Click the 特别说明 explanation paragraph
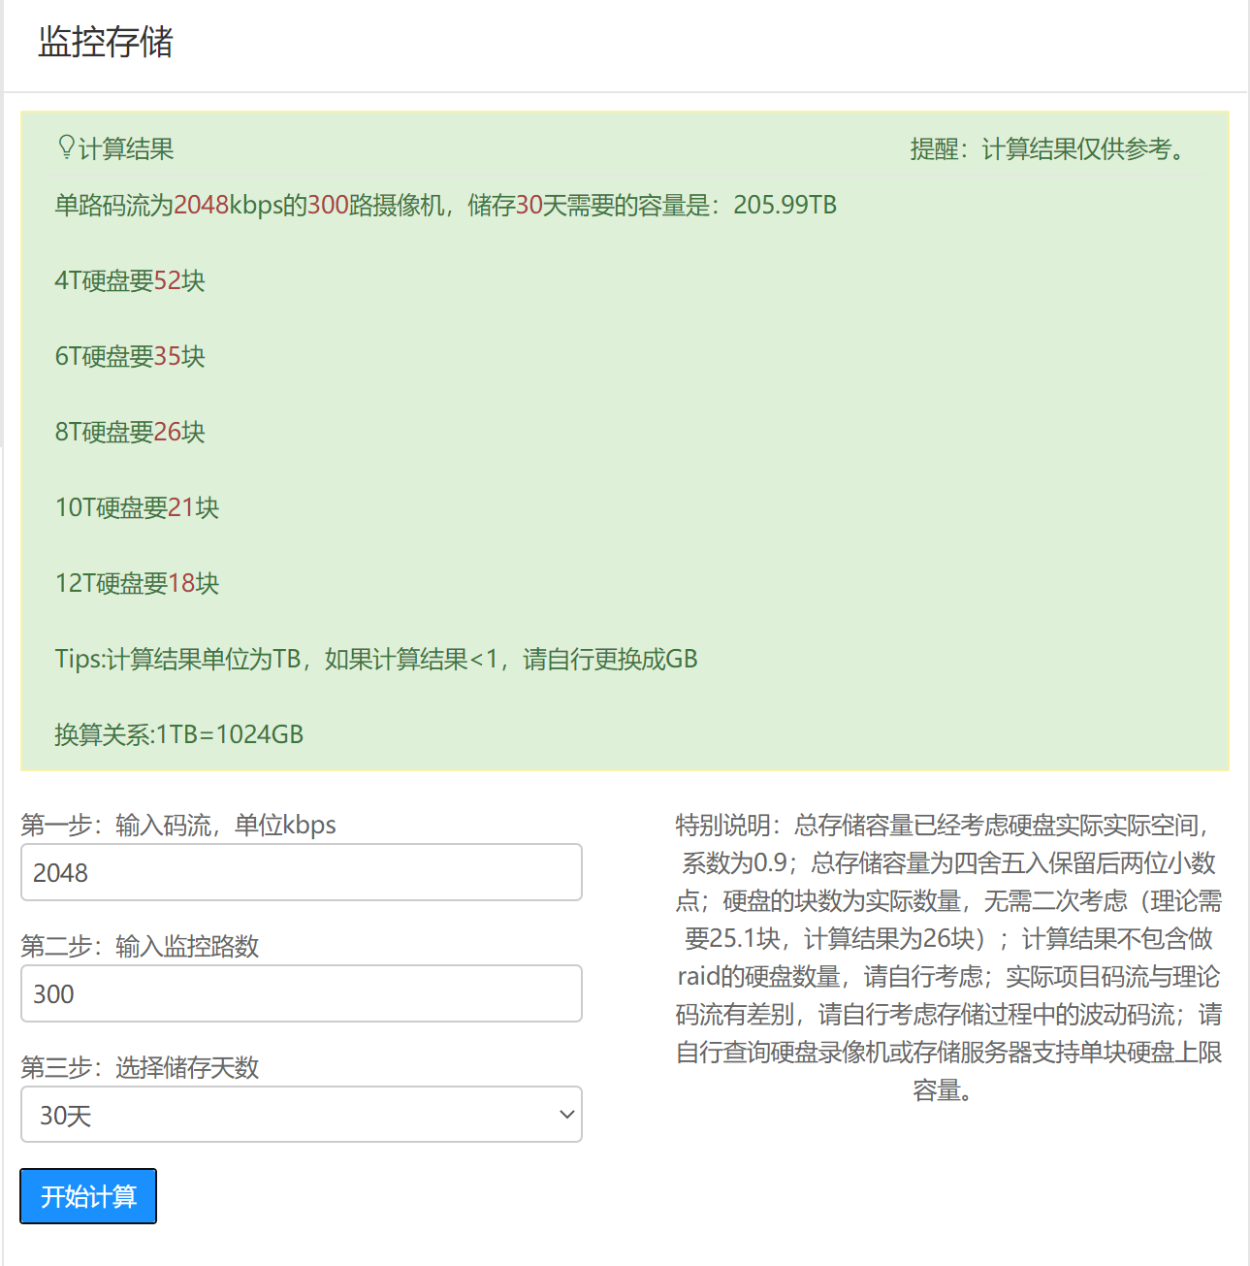 click(948, 958)
